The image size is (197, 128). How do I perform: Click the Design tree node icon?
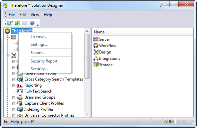click(x=14, y=55)
